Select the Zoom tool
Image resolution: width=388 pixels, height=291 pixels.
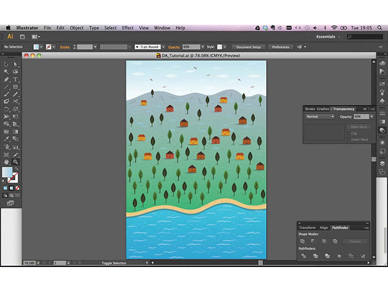pyautogui.click(x=15, y=162)
